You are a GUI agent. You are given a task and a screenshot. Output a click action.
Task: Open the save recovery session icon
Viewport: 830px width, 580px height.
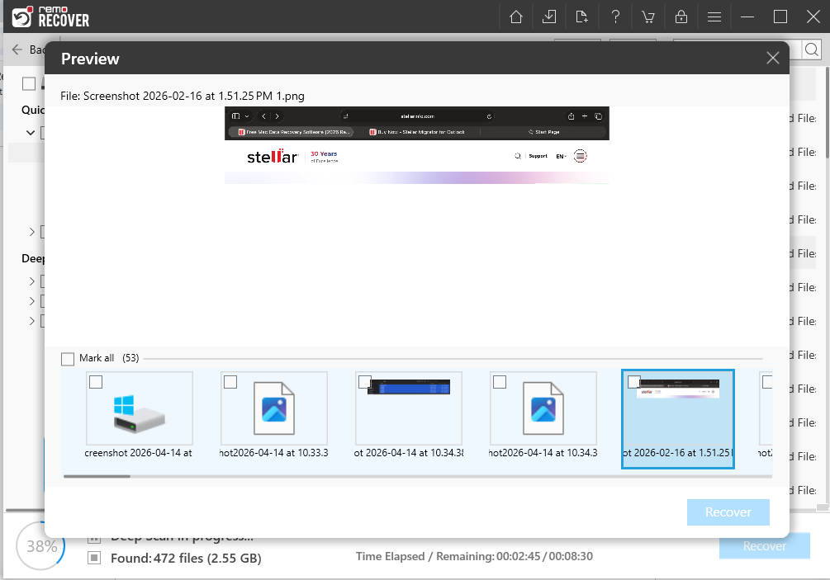tap(548, 17)
